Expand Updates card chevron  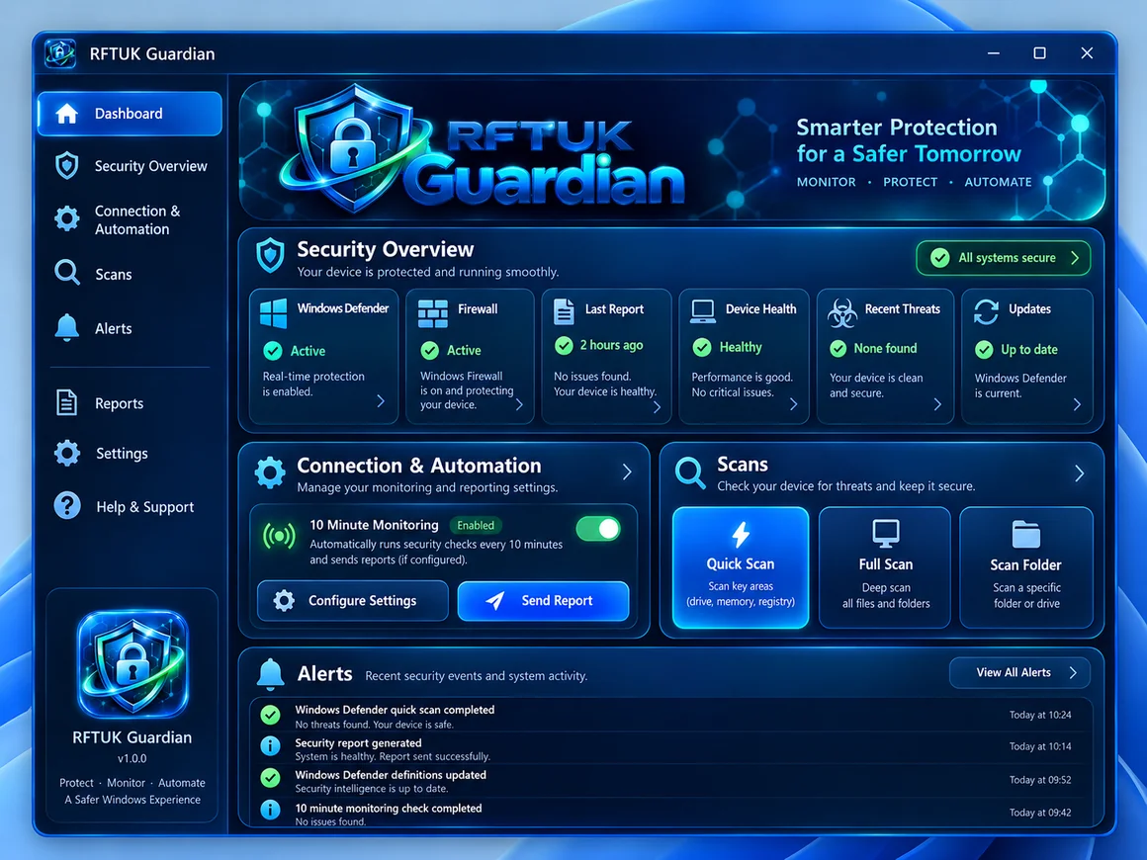(x=1077, y=404)
